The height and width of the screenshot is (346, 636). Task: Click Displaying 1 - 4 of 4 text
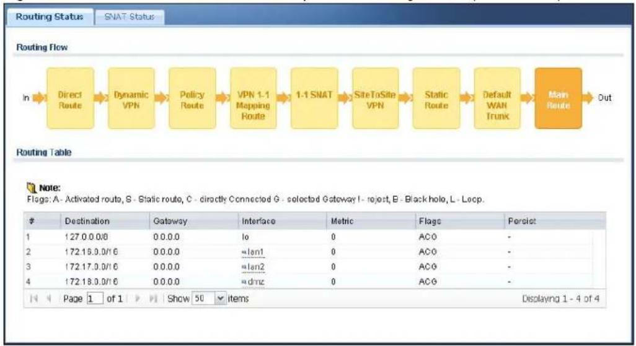(560, 299)
